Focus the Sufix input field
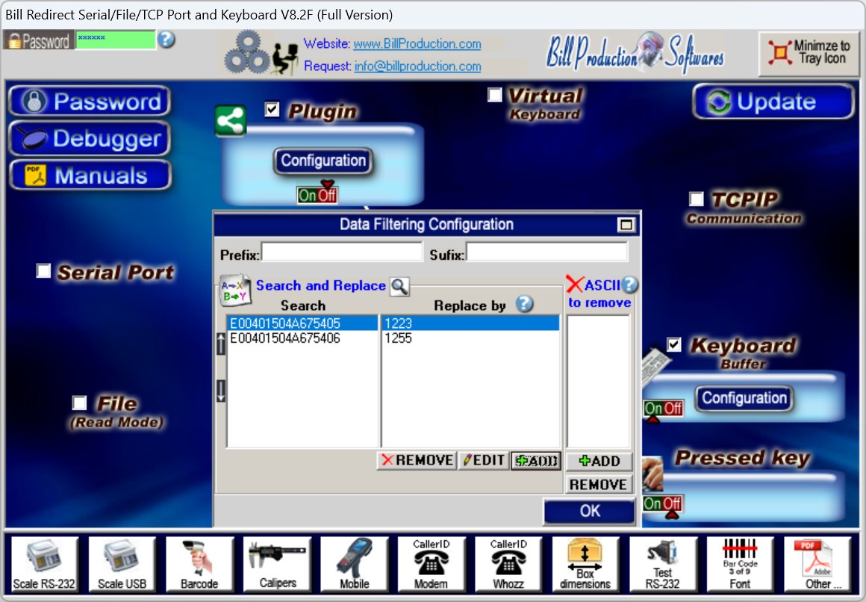Image resolution: width=866 pixels, height=602 pixels. [546, 252]
